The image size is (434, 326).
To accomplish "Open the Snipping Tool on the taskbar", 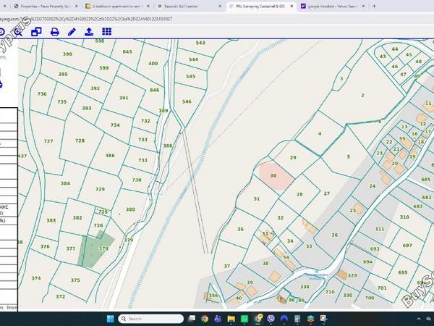I will (324, 319).
